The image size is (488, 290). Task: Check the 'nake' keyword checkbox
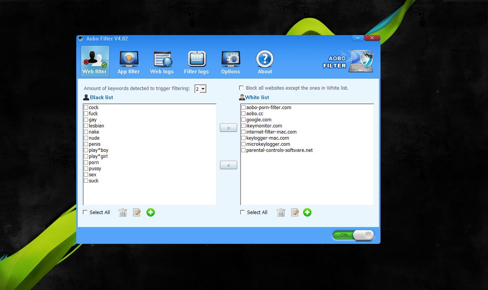click(x=86, y=132)
